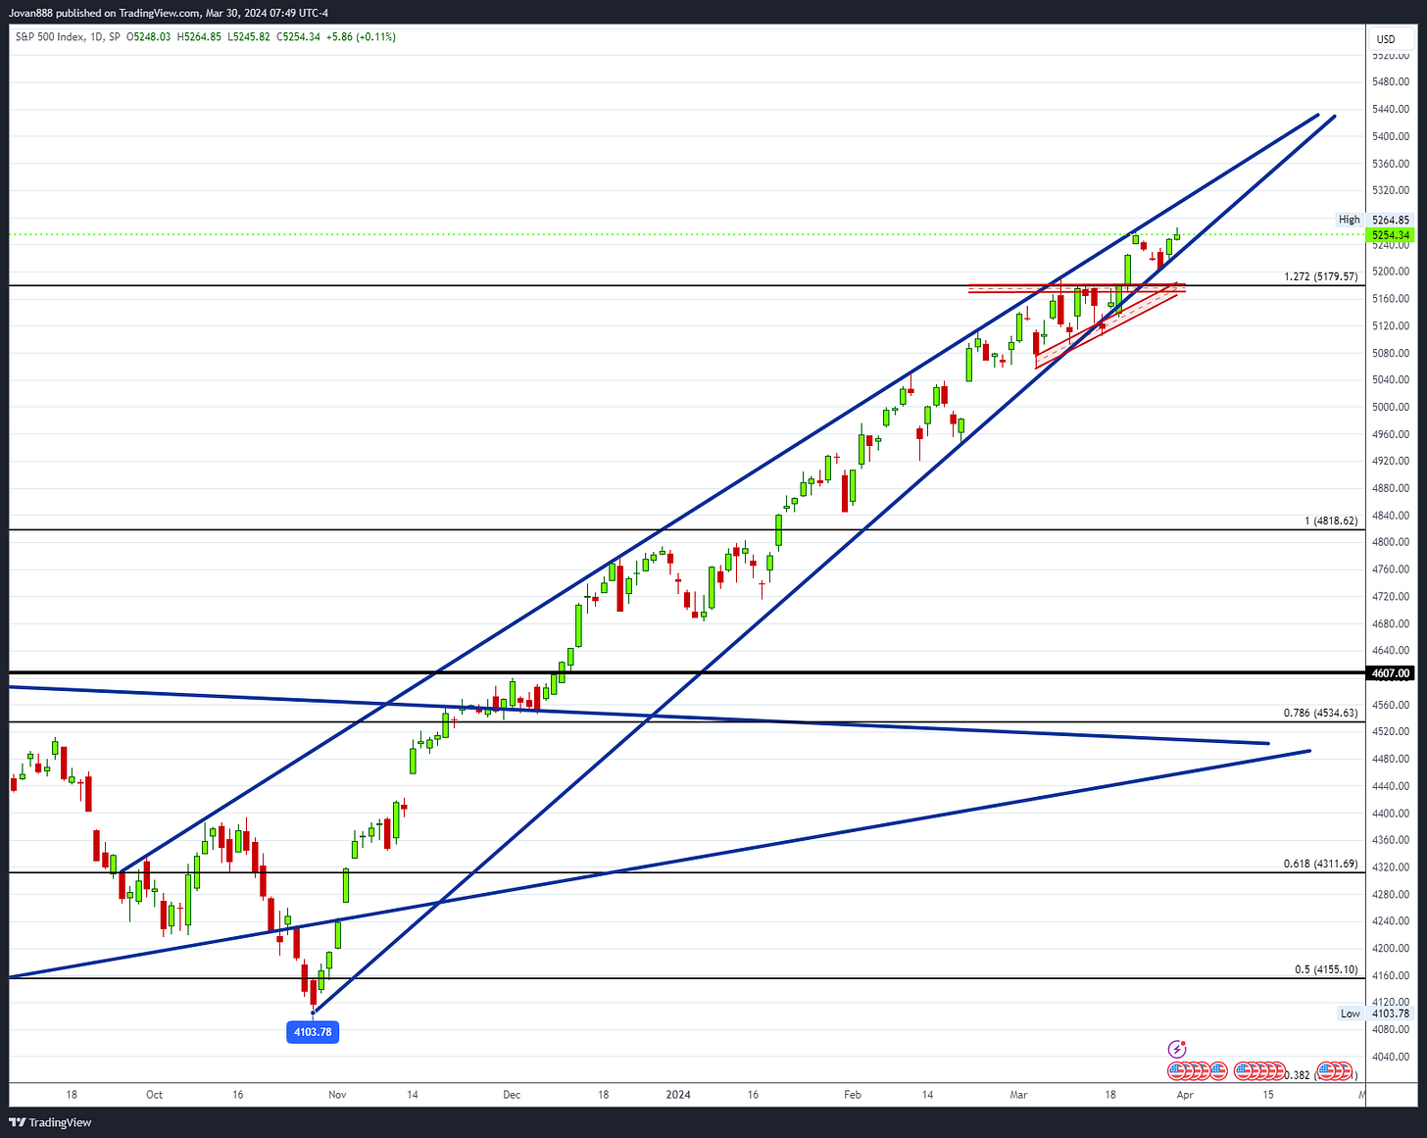This screenshot has width=1427, height=1138.
Task: Click the 5480.00 price scale value
Action: click(1391, 82)
